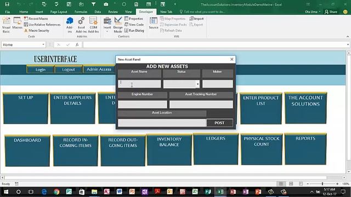This screenshot has width=351, height=197.
Task: Open the File menu
Action: [7, 11]
